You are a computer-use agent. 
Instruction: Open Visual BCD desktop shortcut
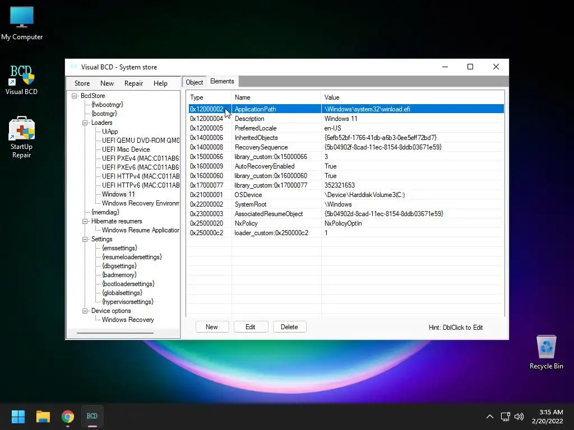[x=22, y=80]
